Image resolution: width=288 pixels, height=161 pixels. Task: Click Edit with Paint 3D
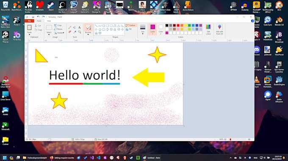point(219,29)
